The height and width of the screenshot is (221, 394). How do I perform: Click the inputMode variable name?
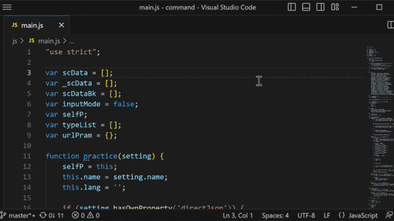(x=81, y=104)
